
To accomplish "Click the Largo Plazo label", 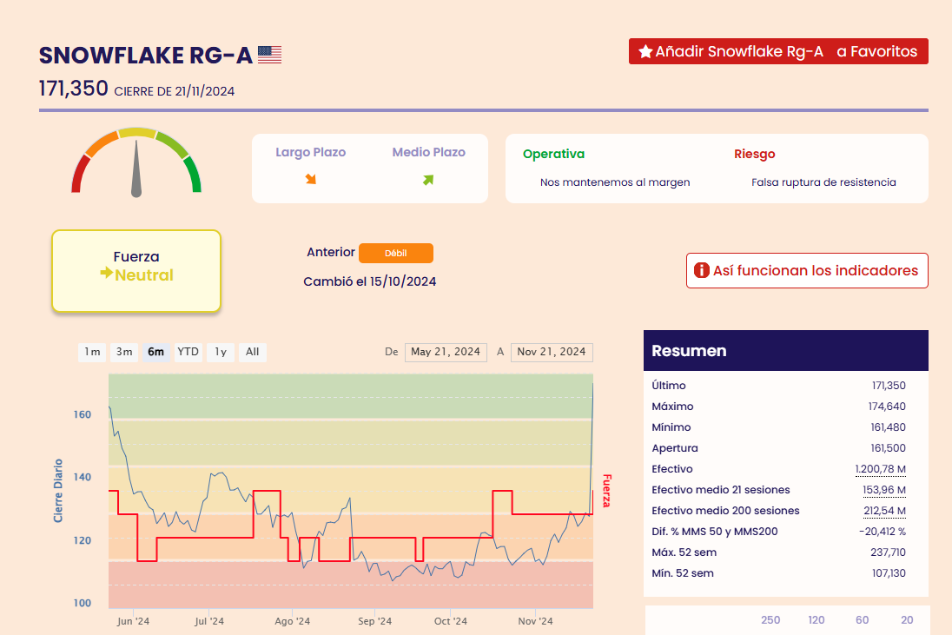I will tap(310, 152).
